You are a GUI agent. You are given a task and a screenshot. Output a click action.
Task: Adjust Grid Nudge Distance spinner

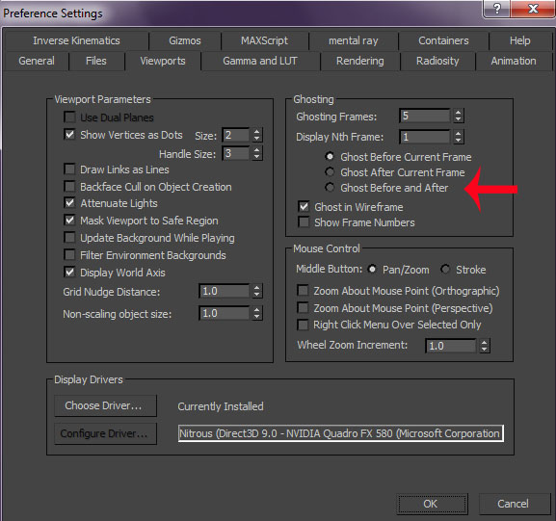256,292
